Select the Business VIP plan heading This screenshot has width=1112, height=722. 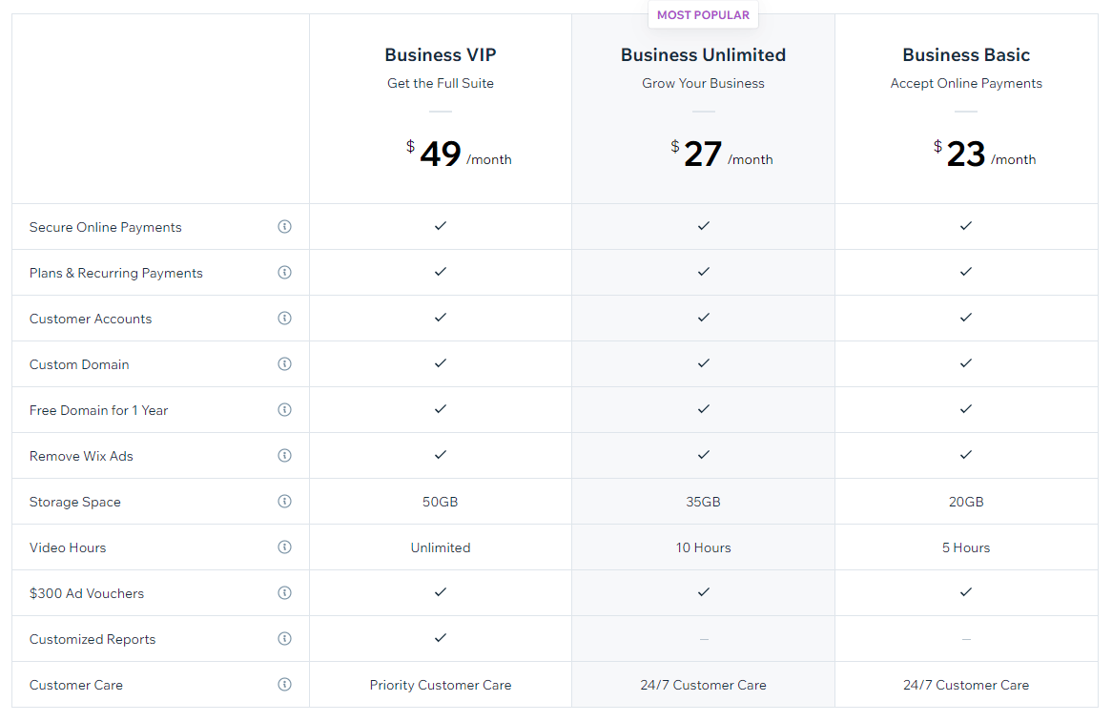(x=441, y=55)
